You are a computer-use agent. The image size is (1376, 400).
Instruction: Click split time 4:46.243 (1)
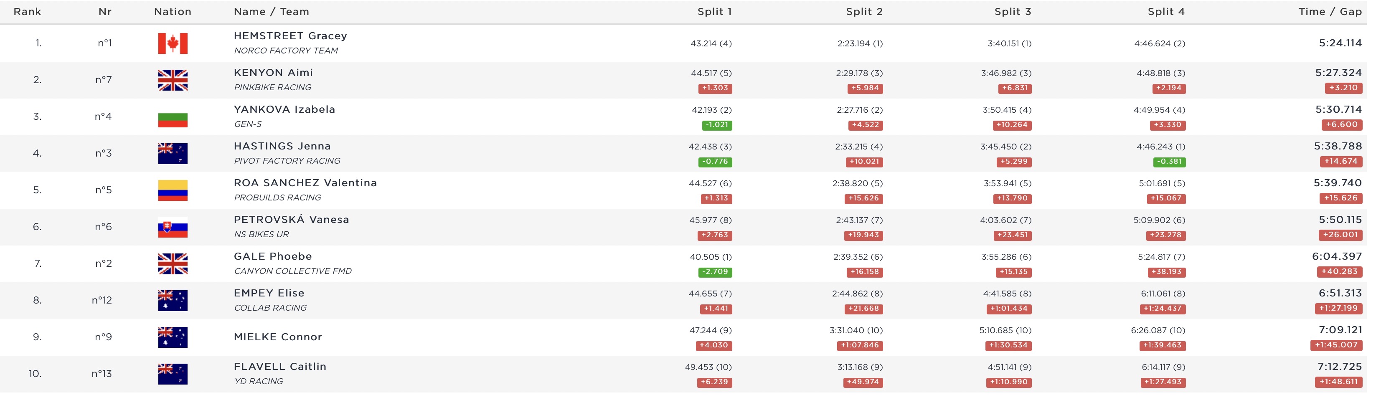pos(1161,147)
